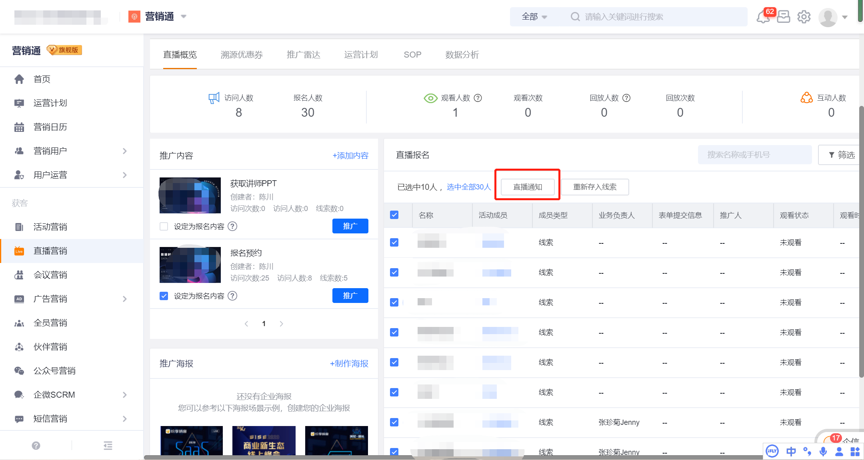Open the 营销通 app switcher dropdown
Image resolution: width=864 pixels, height=460 pixels.
(x=184, y=17)
